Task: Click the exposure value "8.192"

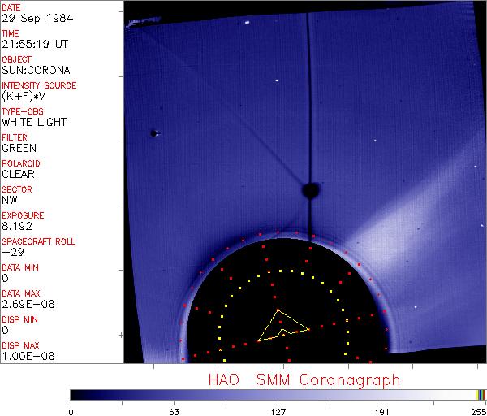Action: click(x=16, y=226)
